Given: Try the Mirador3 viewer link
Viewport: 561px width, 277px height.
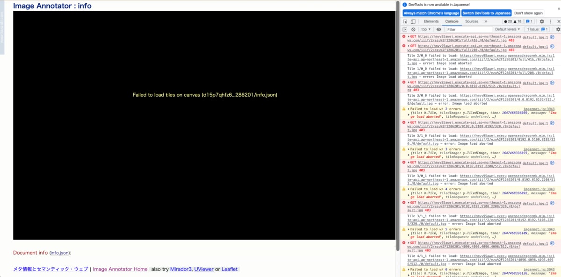Looking at the screenshot, I should point(181,269).
